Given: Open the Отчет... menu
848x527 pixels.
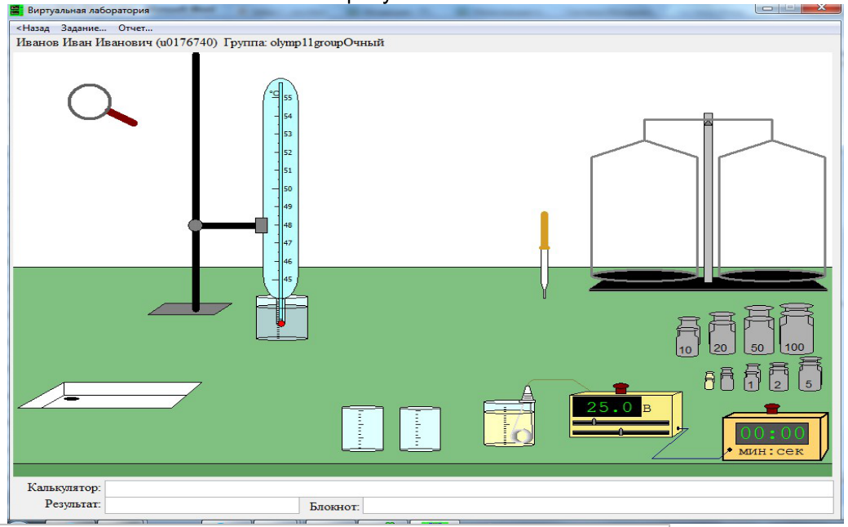Looking at the screenshot, I should (135, 28).
